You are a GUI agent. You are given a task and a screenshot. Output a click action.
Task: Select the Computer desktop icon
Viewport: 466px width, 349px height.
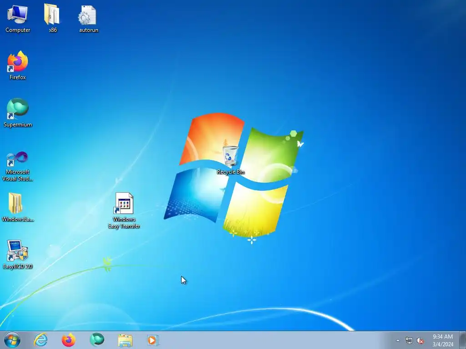pyautogui.click(x=18, y=18)
